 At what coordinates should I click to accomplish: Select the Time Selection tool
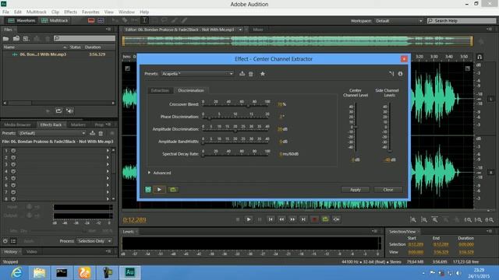click(x=144, y=20)
